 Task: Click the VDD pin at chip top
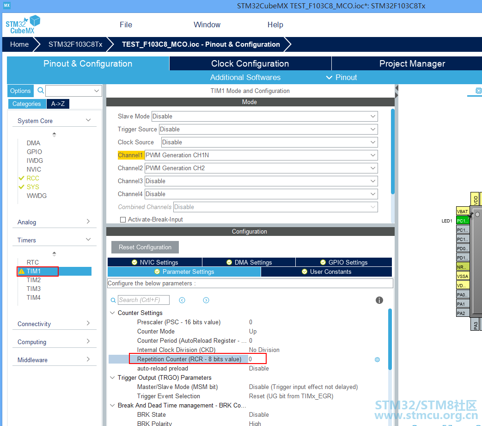pos(475,199)
